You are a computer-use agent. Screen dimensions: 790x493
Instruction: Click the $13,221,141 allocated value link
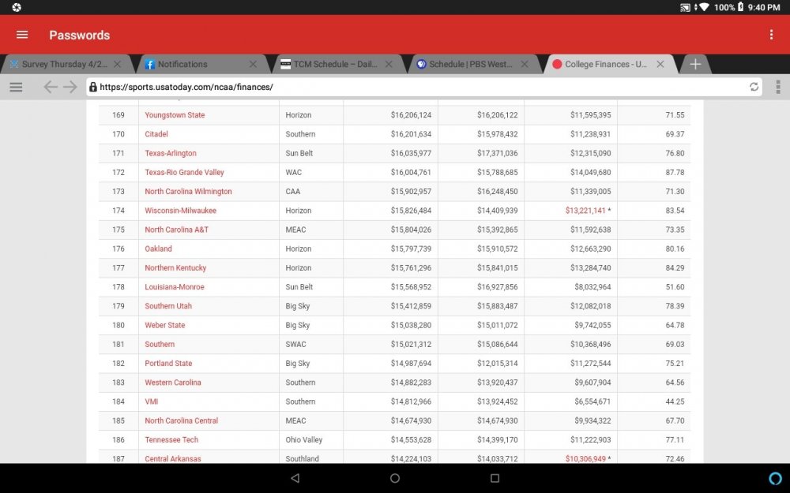[x=585, y=211]
